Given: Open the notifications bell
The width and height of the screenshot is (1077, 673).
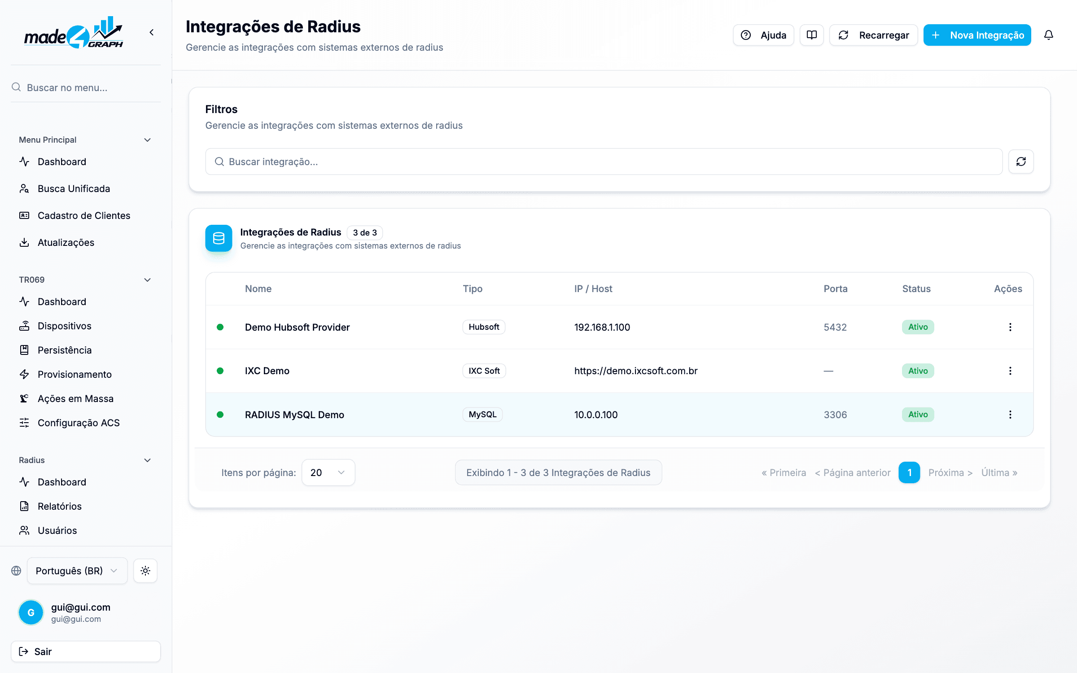Looking at the screenshot, I should [x=1048, y=35].
